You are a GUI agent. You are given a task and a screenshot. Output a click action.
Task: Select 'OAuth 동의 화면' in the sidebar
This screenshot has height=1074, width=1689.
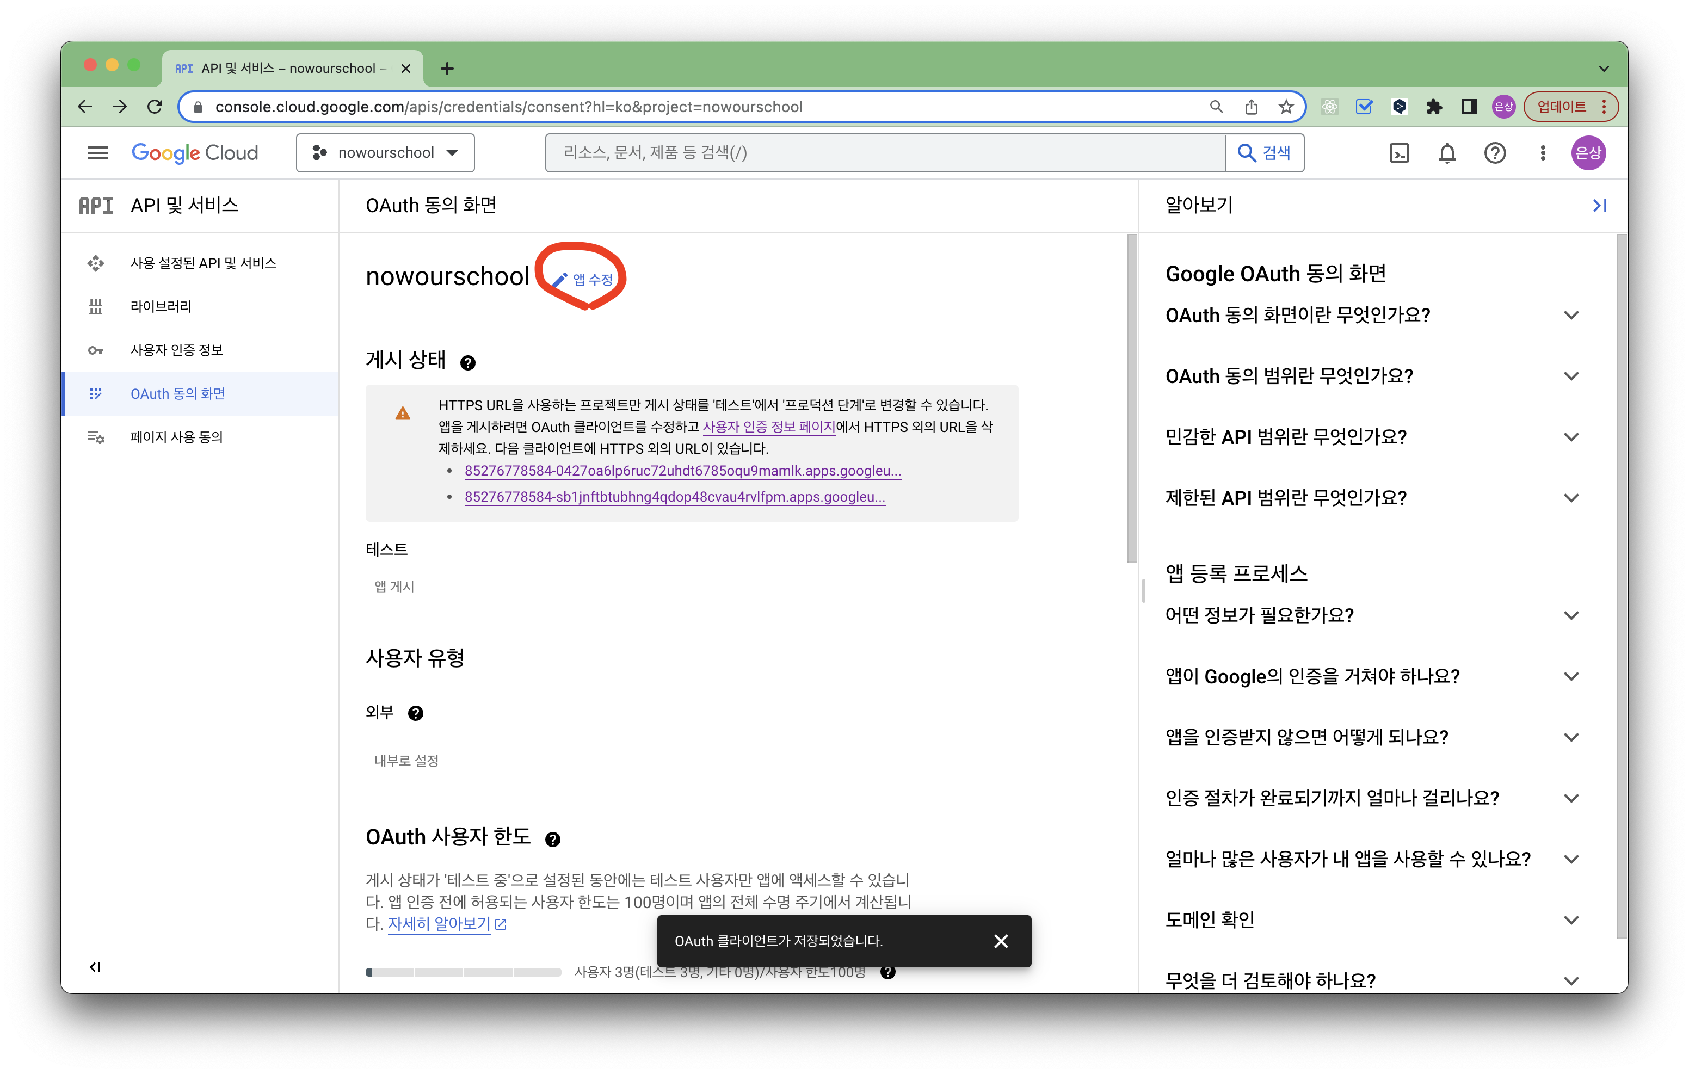(201, 394)
